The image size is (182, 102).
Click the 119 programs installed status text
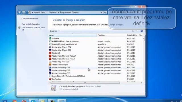coord(69,89)
